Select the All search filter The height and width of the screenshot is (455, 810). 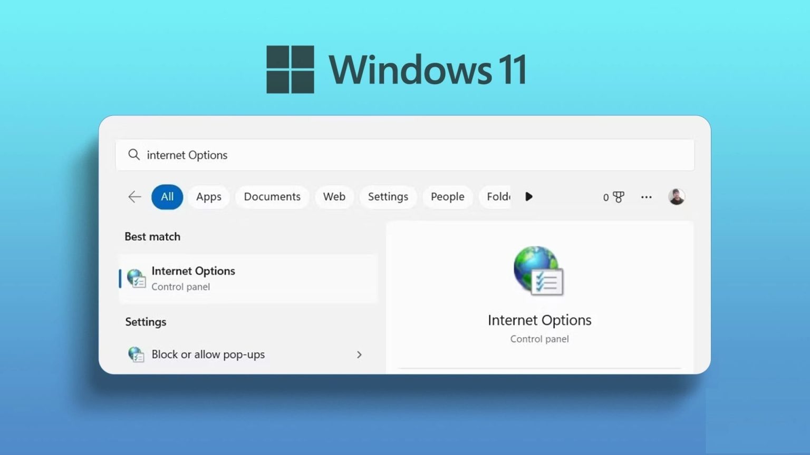167,196
